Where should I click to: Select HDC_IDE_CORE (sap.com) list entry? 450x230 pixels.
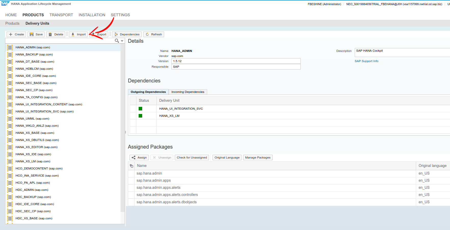[63, 204]
